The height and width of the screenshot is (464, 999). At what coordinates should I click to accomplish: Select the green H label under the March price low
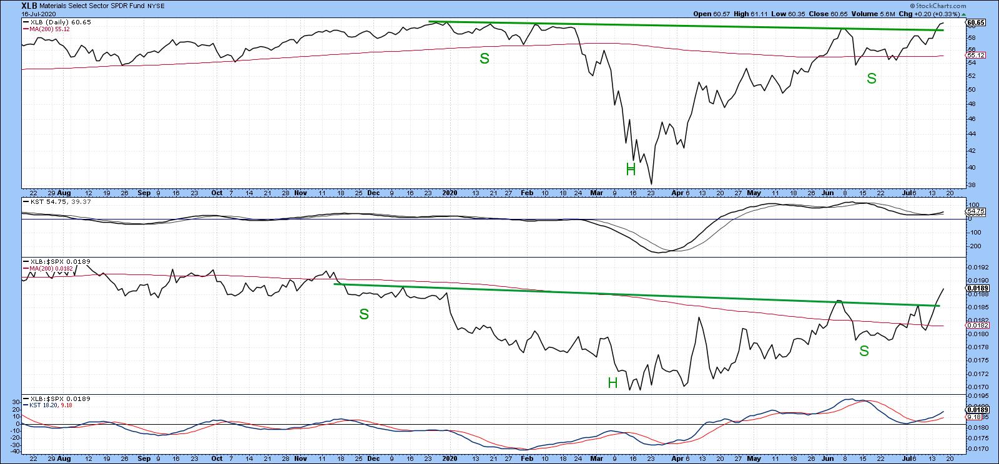(x=630, y=168)
